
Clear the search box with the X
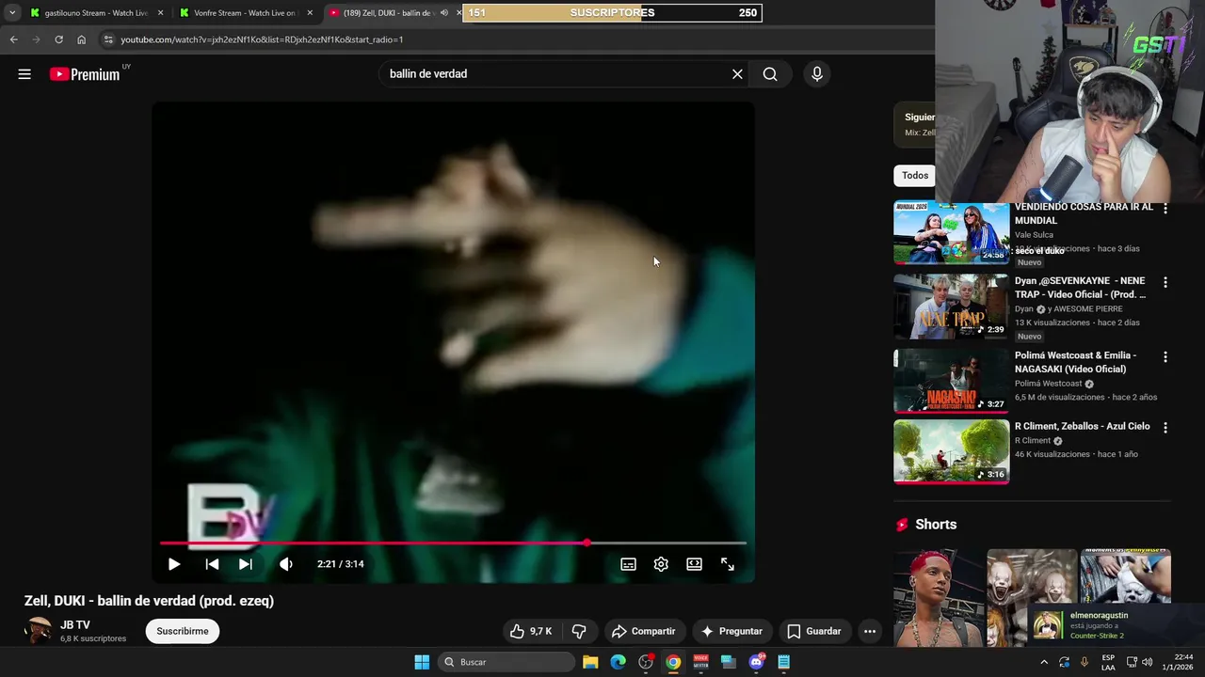737,74
